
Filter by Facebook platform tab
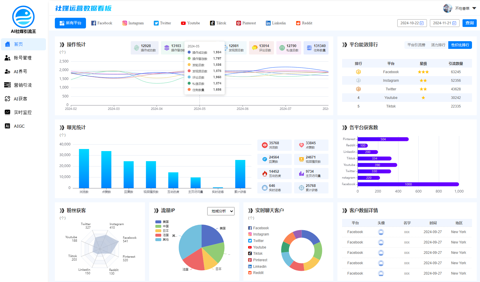102,23
